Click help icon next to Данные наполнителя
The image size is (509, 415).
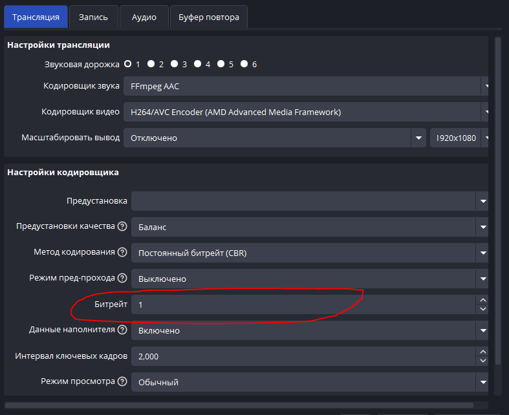122,330
